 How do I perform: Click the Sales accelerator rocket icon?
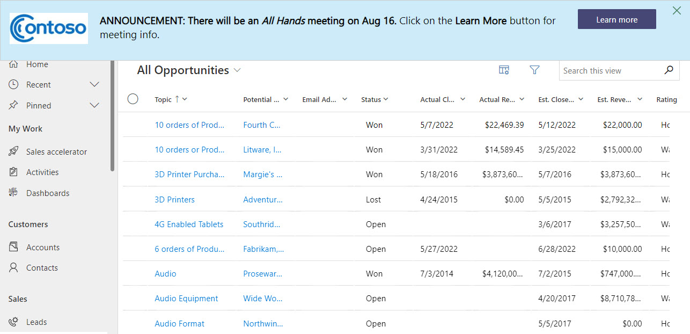[14, 152]
